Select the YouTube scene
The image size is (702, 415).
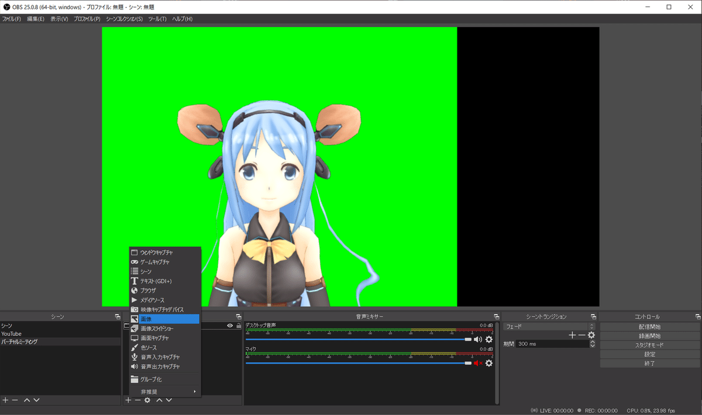[61, 334]
